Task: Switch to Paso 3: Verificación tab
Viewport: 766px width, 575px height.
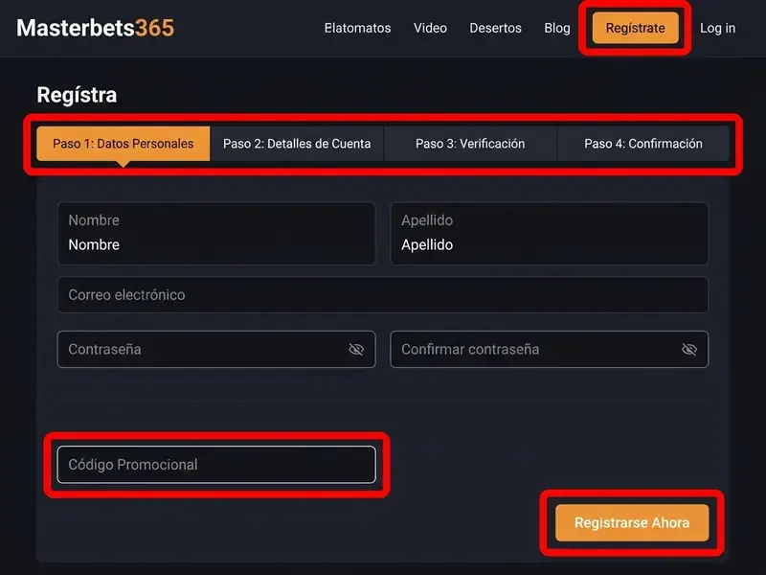Action: click(470, 144)
